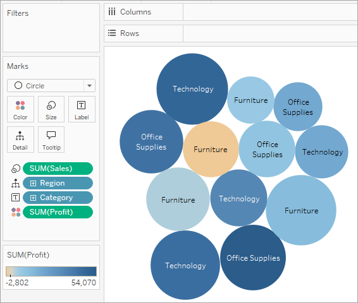
Task: Click the label icon beside Category pill
Action: (x=16, y=198)
